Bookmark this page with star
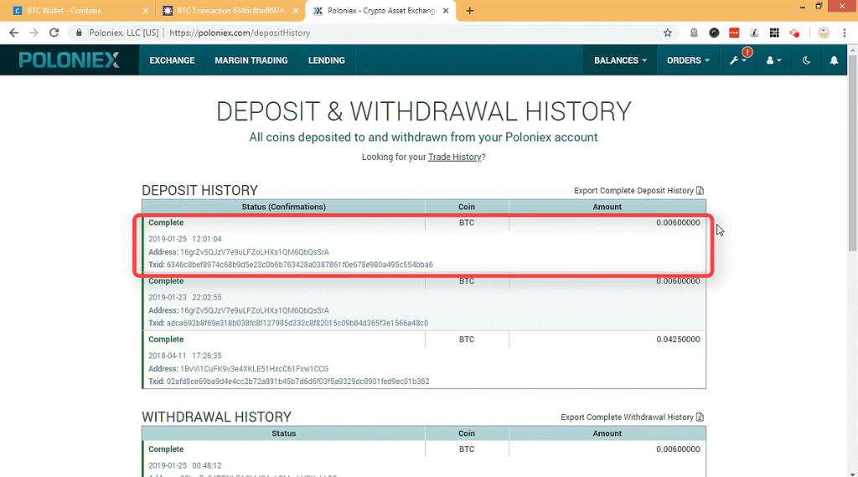The width and height of the screenshot is (858, 477). click(x=668, y=33)
